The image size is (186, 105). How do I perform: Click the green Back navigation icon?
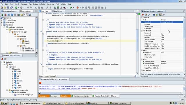16,8
